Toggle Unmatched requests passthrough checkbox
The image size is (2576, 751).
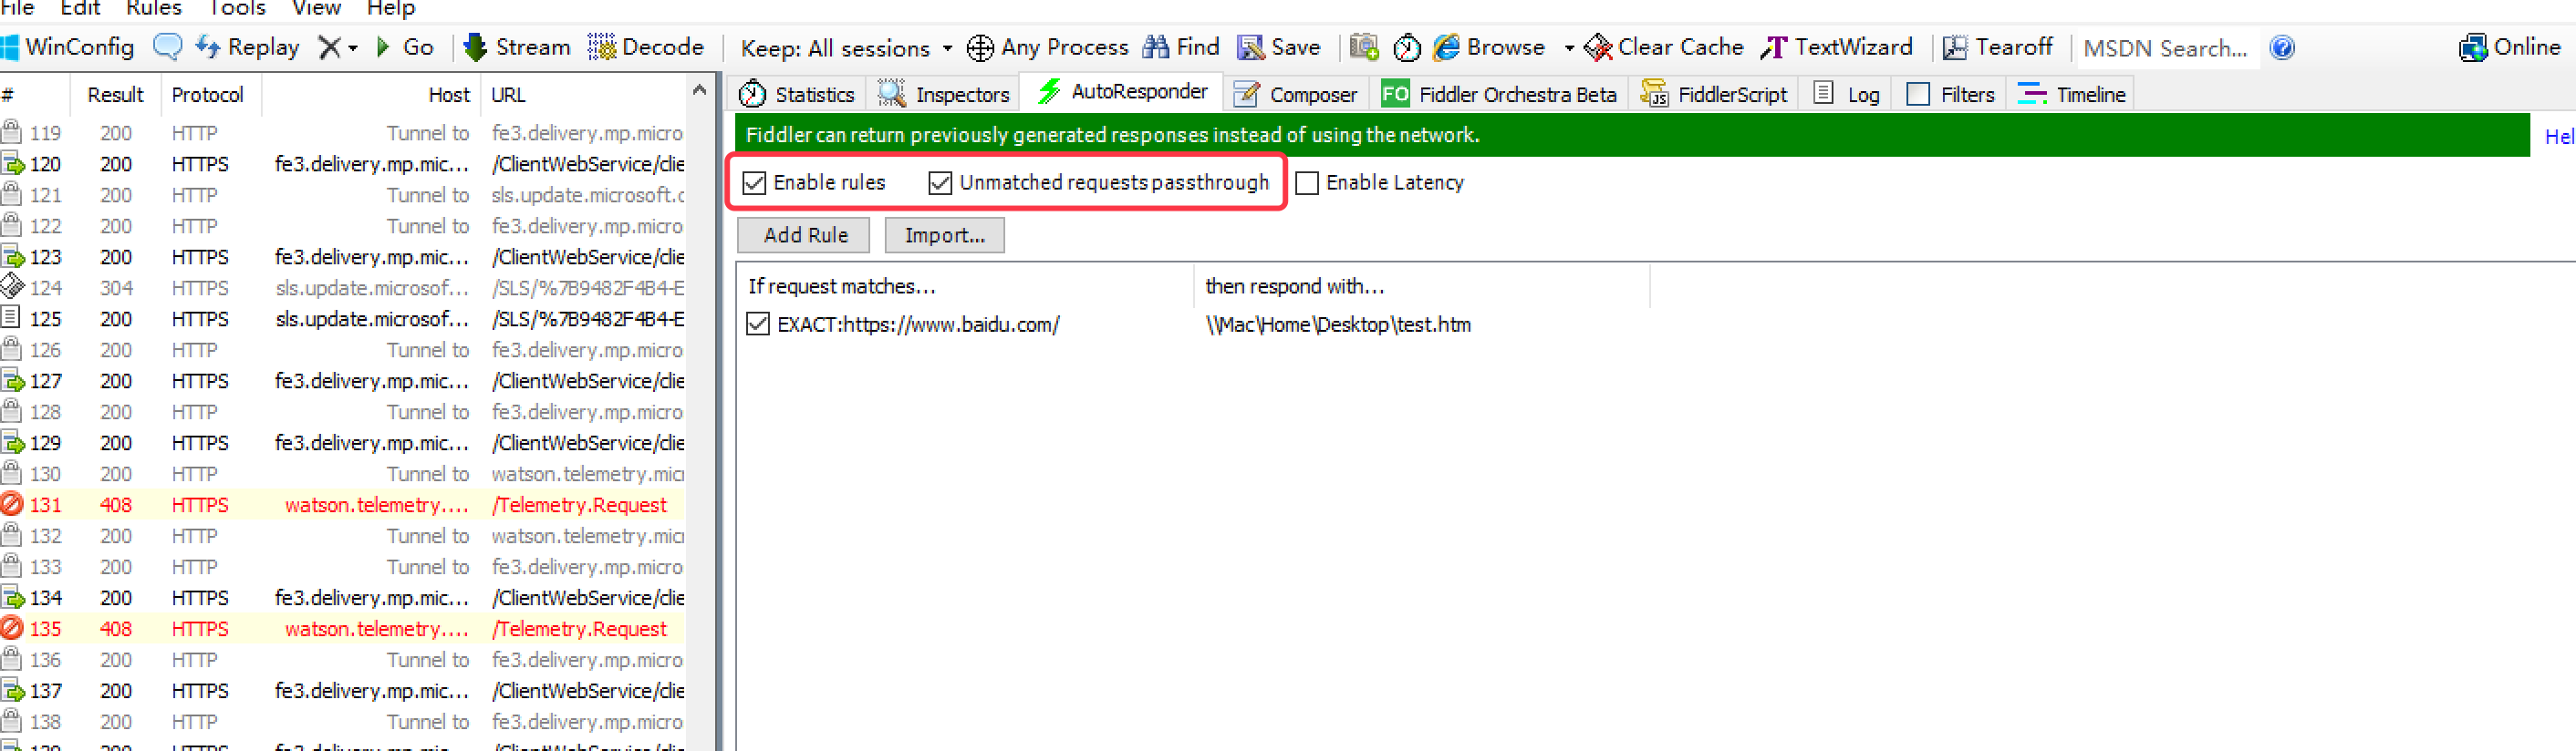(x=940, y=183)
